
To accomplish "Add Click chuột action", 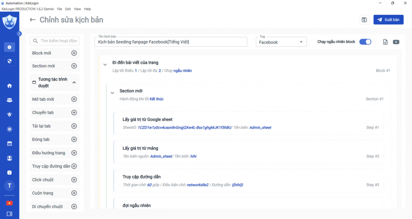I will pos(74,179).
